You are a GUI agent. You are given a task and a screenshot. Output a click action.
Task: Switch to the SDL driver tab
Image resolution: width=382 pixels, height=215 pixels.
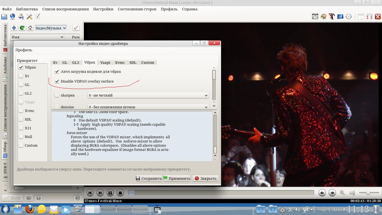133,62
